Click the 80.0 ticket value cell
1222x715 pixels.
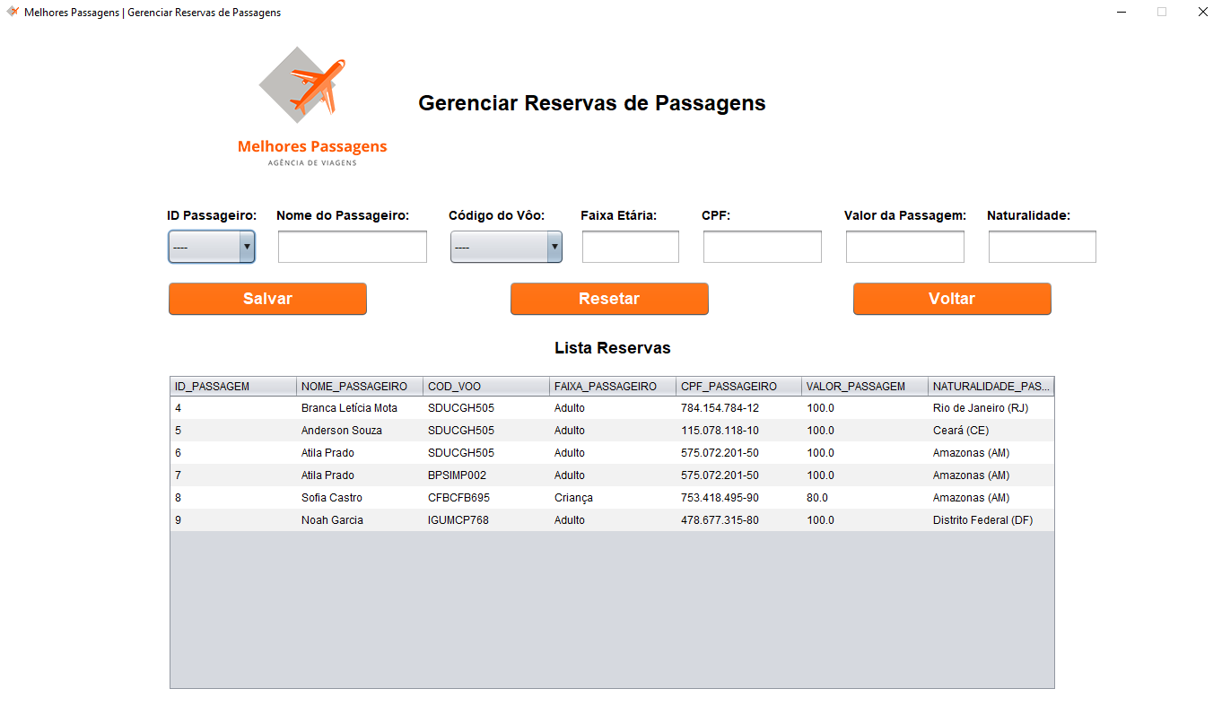(866, 498)
